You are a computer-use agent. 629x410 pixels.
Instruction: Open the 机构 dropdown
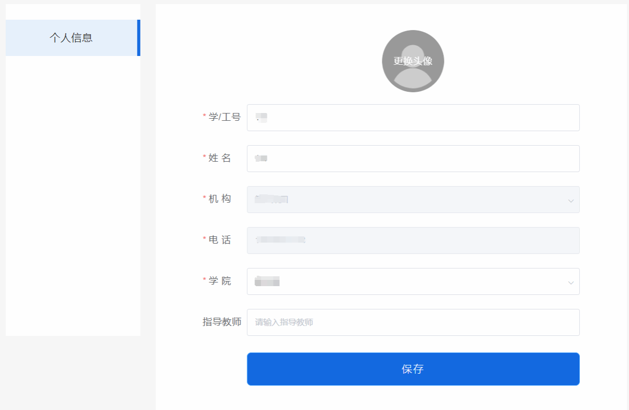(413, 200)
